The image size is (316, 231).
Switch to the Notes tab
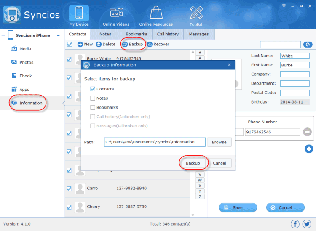point(105,34)
